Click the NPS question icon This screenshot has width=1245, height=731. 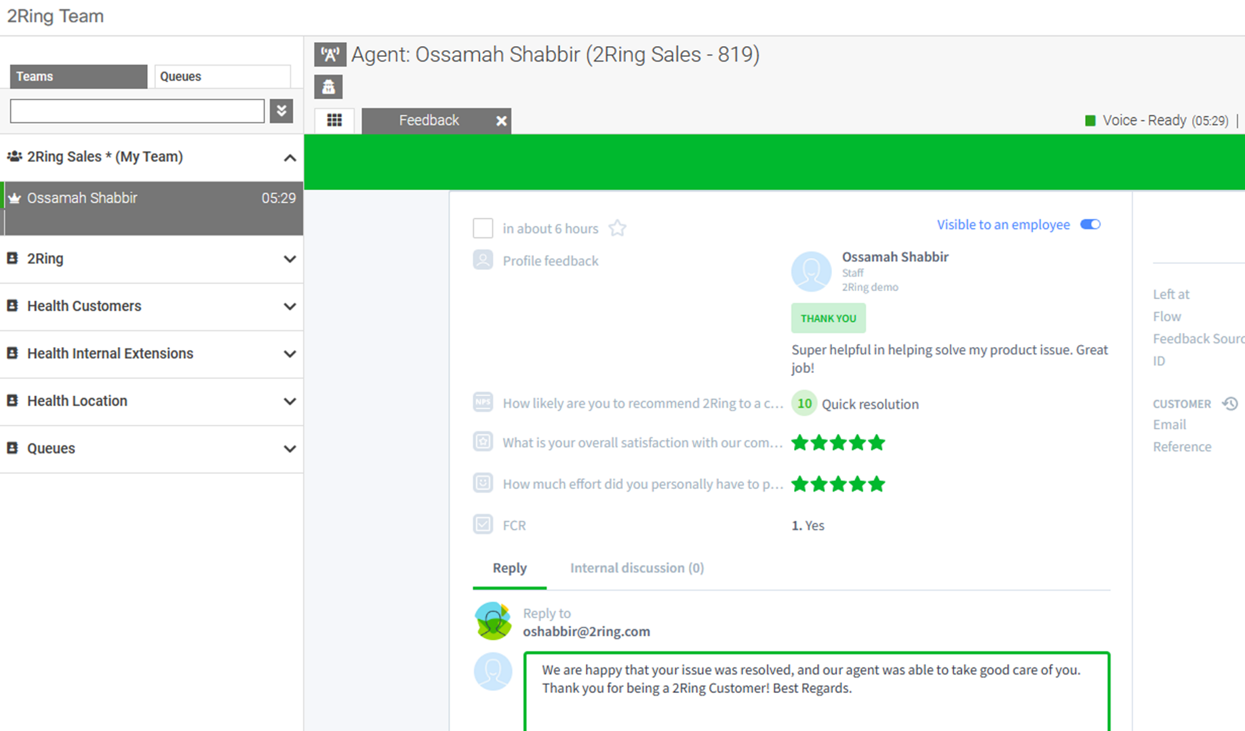tap(483, 403)
